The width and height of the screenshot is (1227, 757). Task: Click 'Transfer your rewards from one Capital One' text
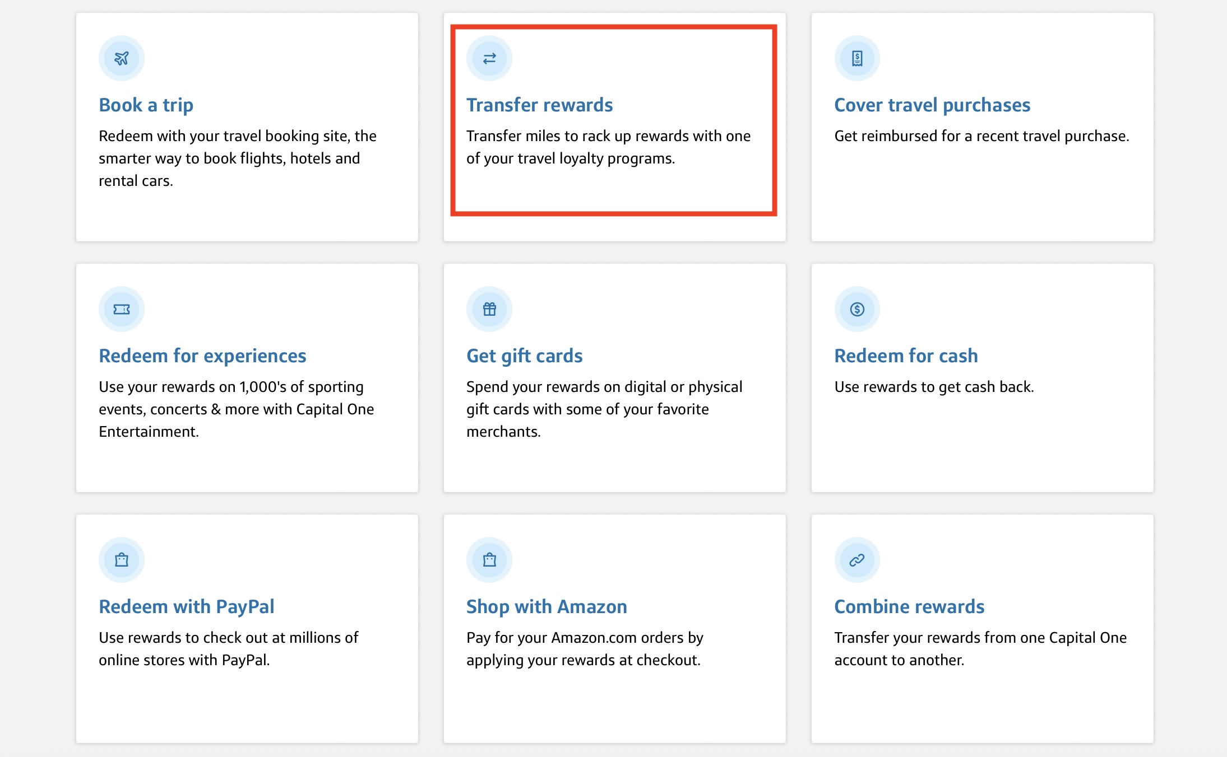(x=980, y=649)
